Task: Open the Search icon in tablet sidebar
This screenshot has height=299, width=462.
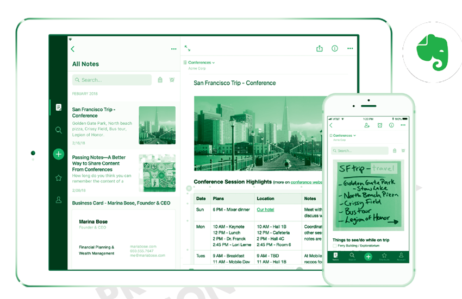Action: tap(59, 130)
